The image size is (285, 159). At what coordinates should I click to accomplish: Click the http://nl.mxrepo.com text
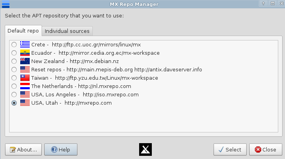[105, 86]
